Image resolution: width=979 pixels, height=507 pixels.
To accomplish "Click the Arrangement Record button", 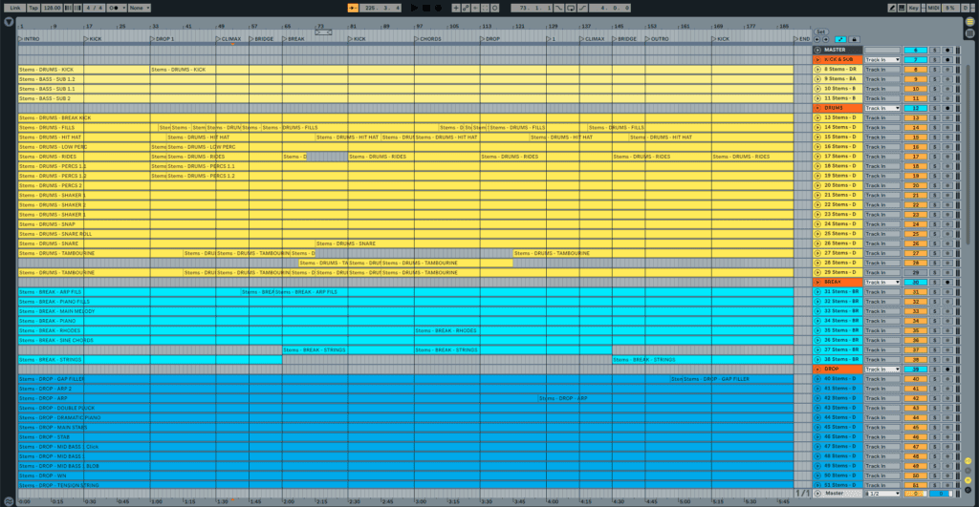I will pos(438,8).
